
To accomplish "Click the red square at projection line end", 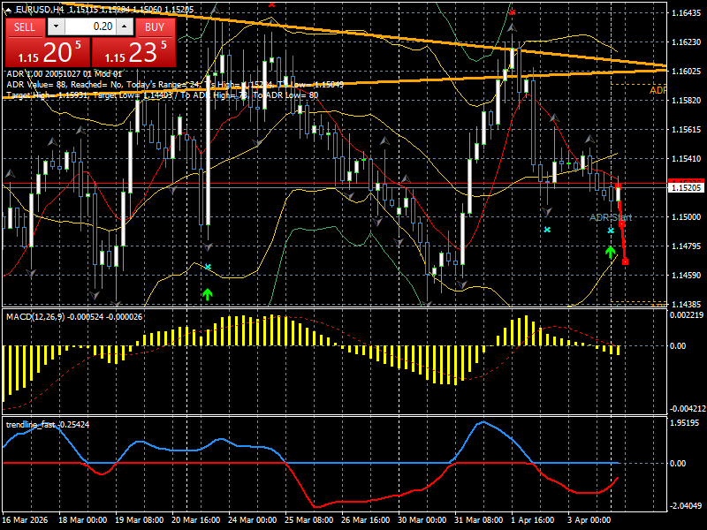I will click(x=625, y=261).
